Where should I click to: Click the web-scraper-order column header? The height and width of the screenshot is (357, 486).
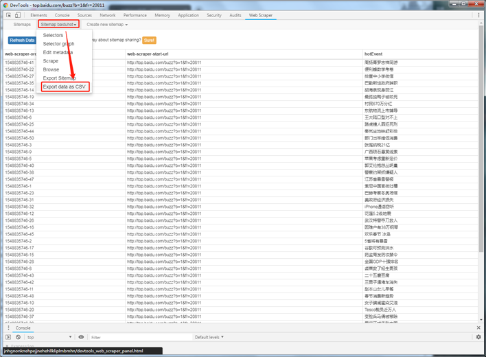tap(21, 54)
